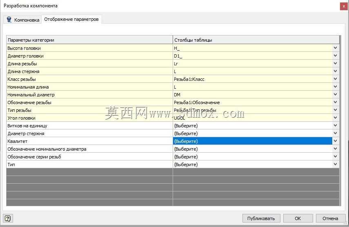The image size is (349, 227).
Task: Open dropdown for Диаметр головки row
Action: point(336,56)
